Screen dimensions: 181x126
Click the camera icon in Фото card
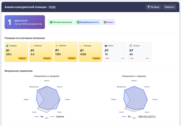(x=106, y=46)
